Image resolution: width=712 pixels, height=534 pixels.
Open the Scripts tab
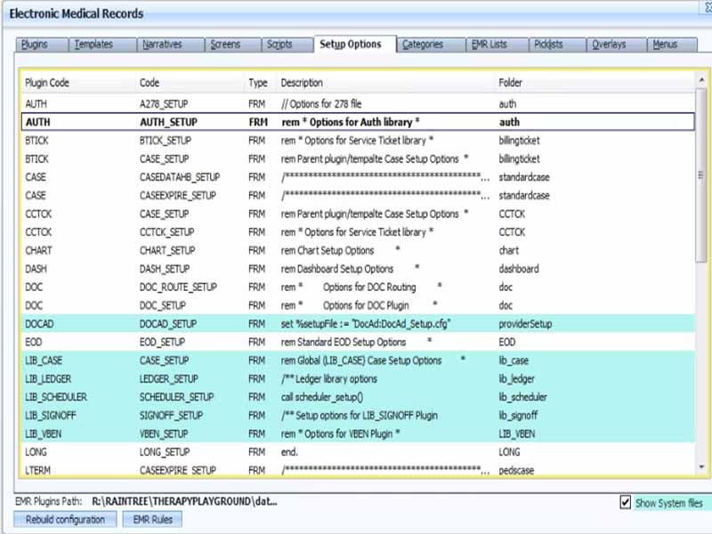point(279,44)
